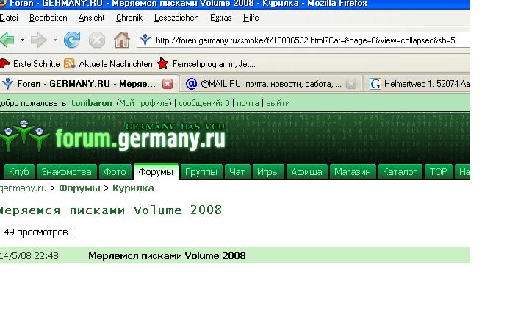Click the сообщений: 0 link
Screen dimensions: 529x331
click(x=204, y=103)
